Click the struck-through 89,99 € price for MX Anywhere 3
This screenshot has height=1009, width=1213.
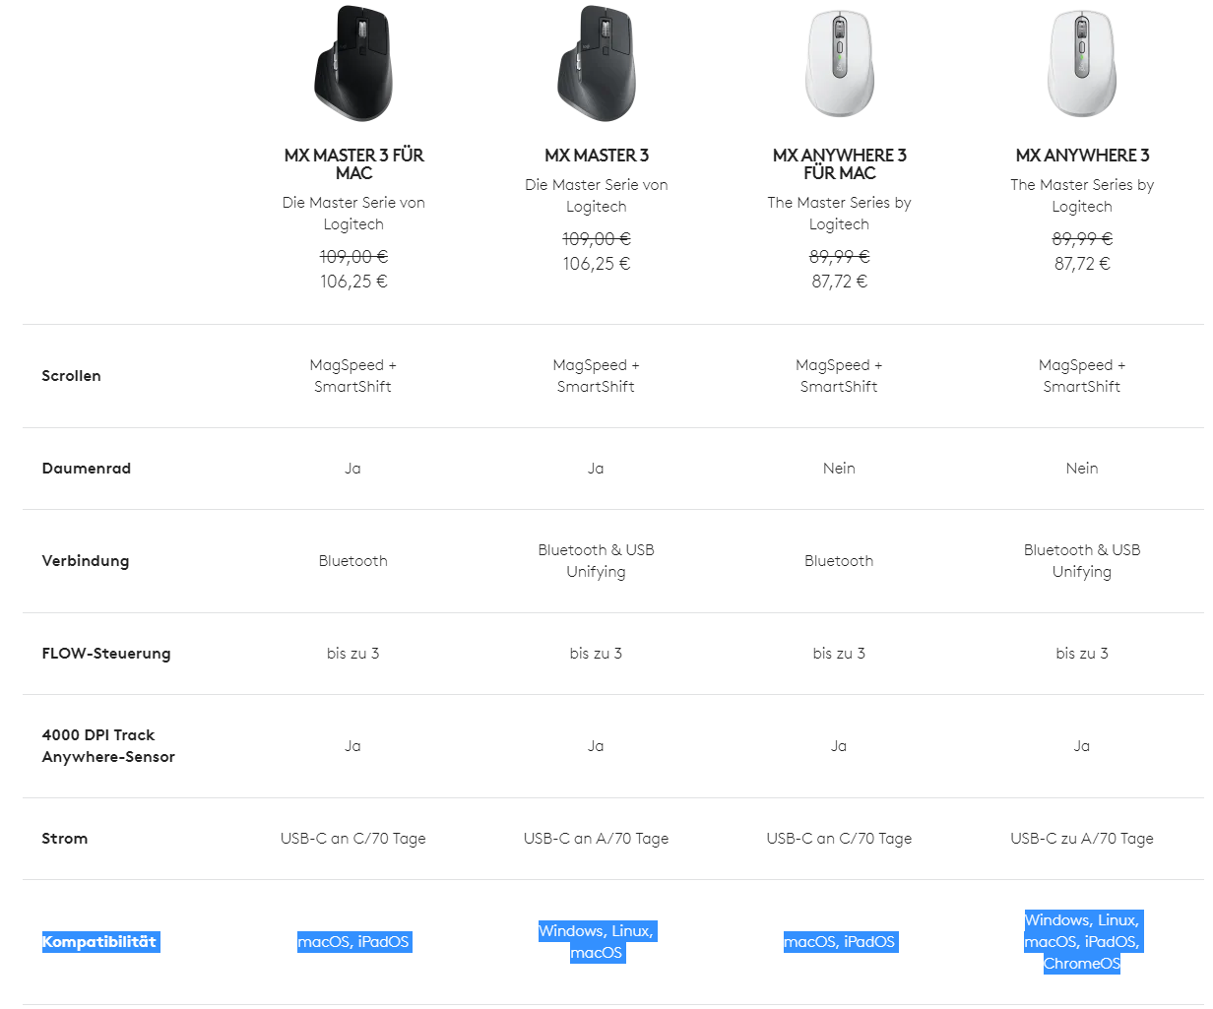(x=1082, y=239)
